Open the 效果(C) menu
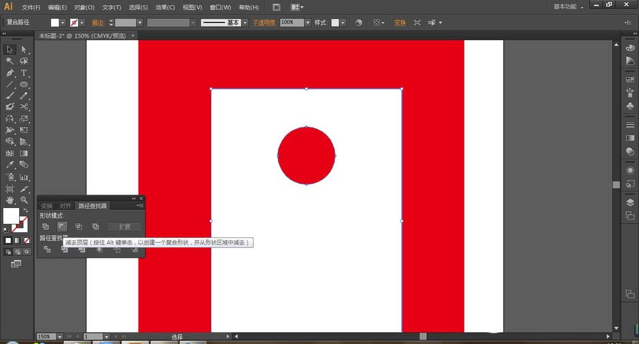The height and width of the screenshot is (344, 639). 165,7
